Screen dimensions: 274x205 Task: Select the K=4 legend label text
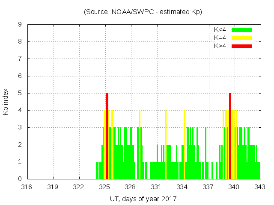(x=220, y=38)
